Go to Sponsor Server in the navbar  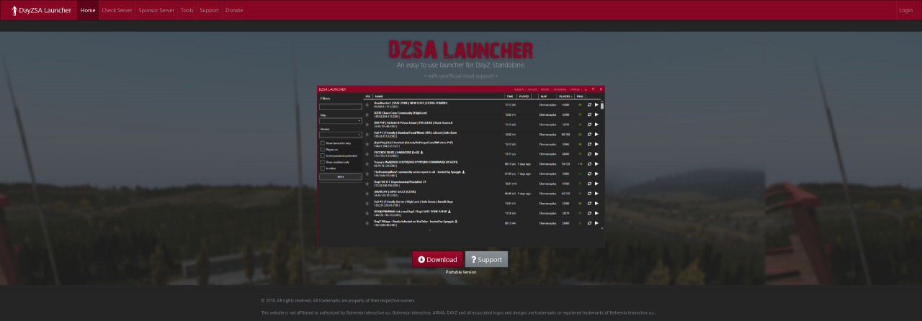(156, 11)
